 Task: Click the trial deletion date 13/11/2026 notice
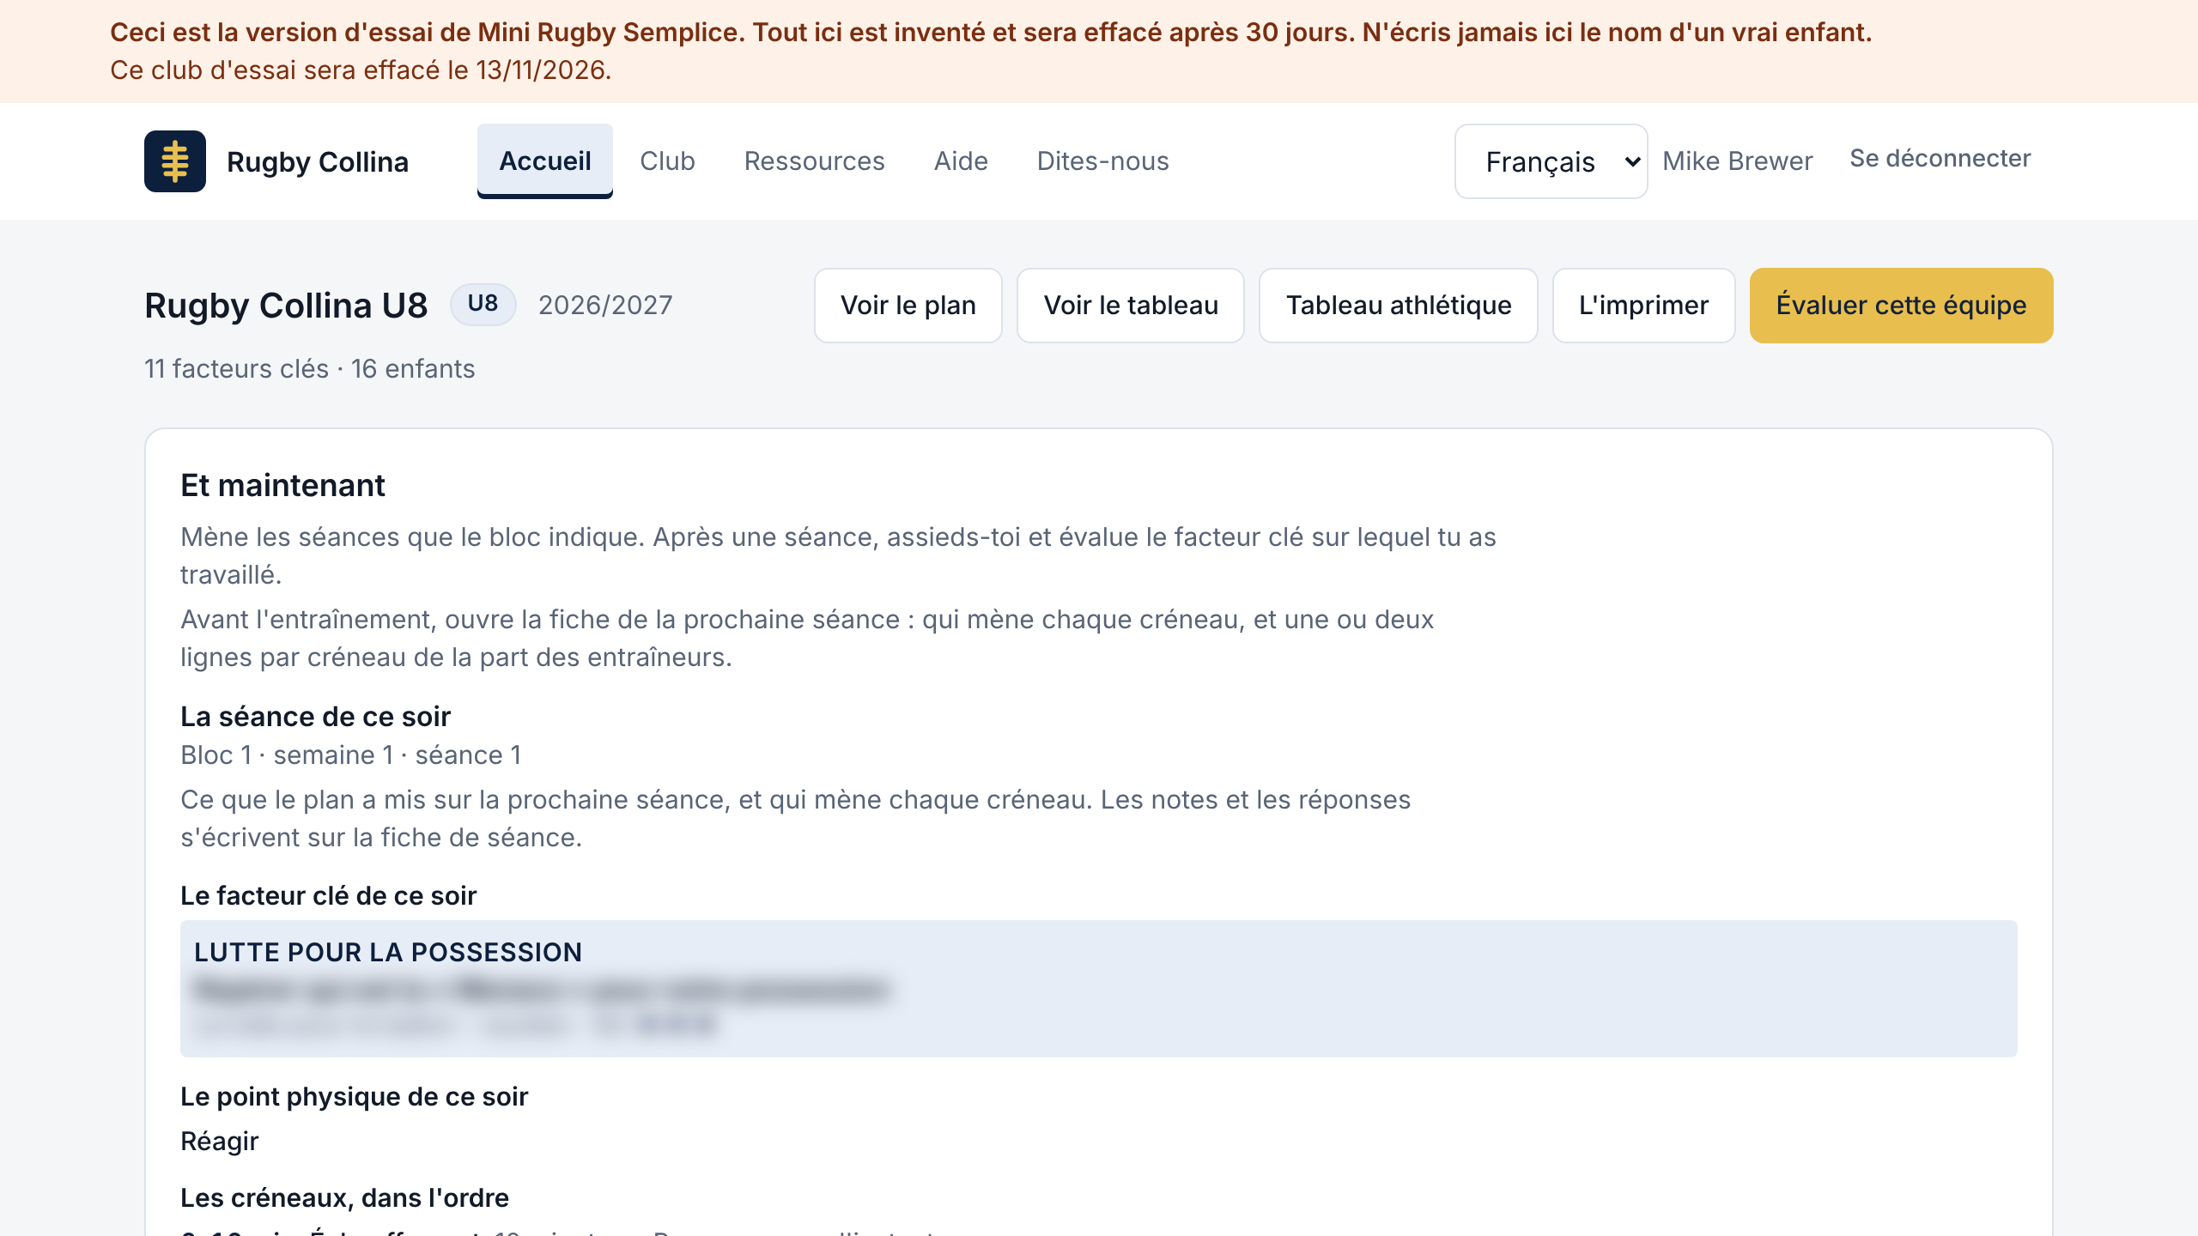[x=361, y=70]
